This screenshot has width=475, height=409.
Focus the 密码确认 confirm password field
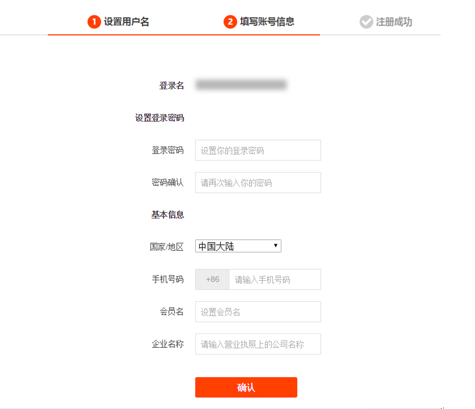pyautogui.click(x=258, y=183)
